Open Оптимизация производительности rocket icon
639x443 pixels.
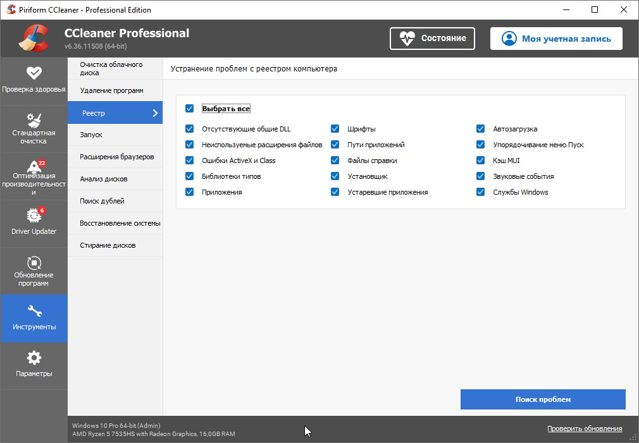click(x=34, y=167)
